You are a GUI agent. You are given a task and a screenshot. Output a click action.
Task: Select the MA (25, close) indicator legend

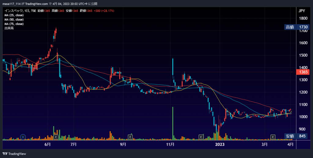[x=14, y=15]
